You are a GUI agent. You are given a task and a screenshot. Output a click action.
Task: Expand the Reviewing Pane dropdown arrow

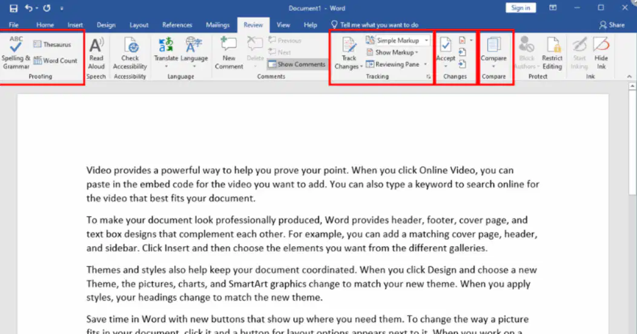426,64
